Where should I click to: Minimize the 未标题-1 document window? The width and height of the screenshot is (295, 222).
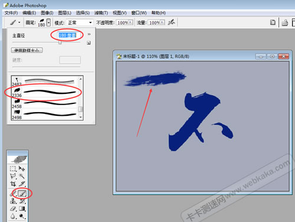coord(261,57)
